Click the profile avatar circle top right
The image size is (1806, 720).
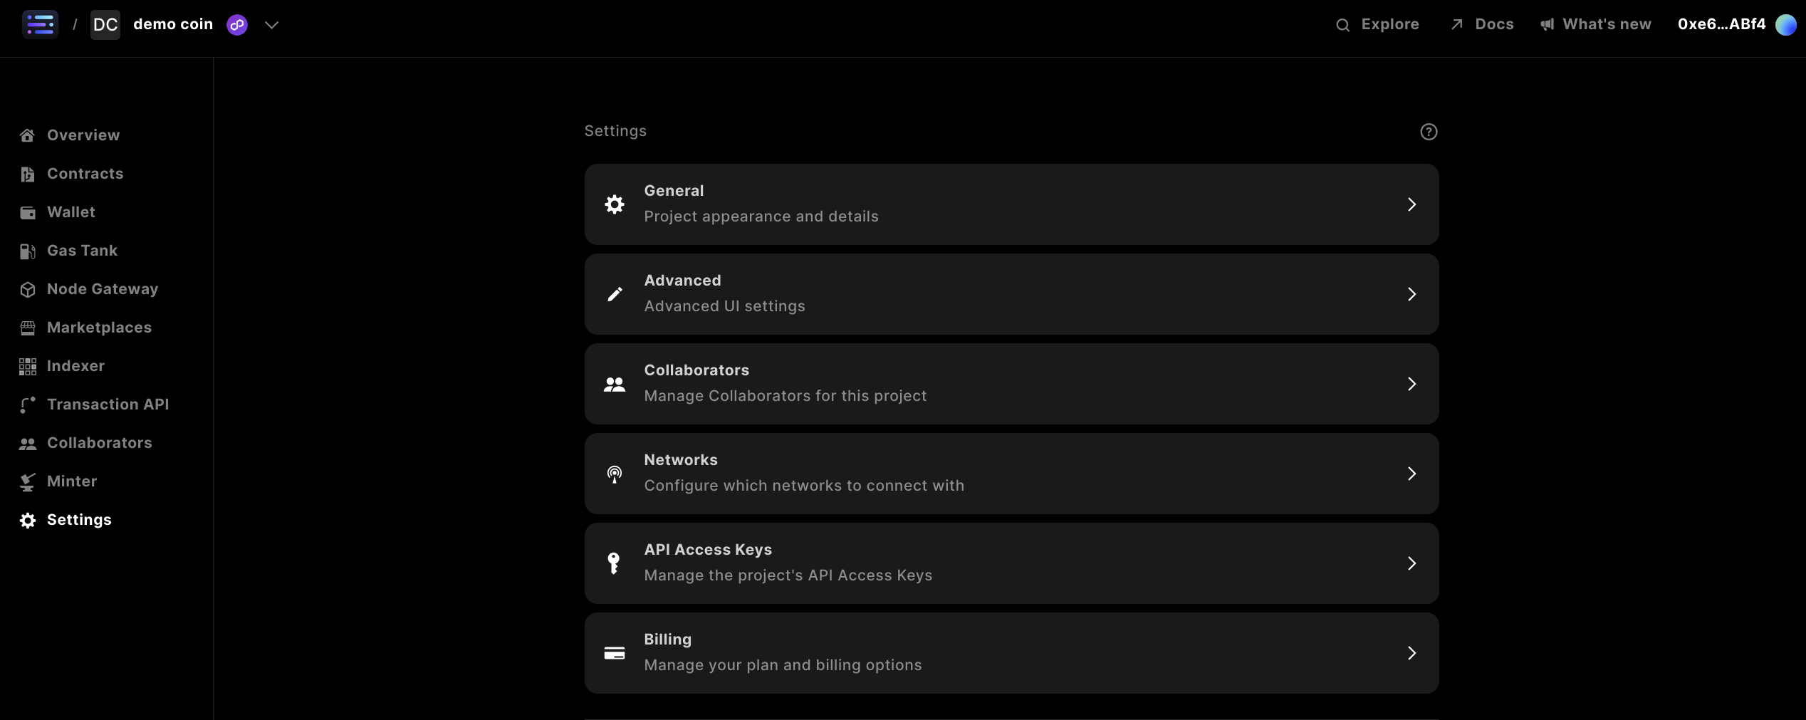1786,24
